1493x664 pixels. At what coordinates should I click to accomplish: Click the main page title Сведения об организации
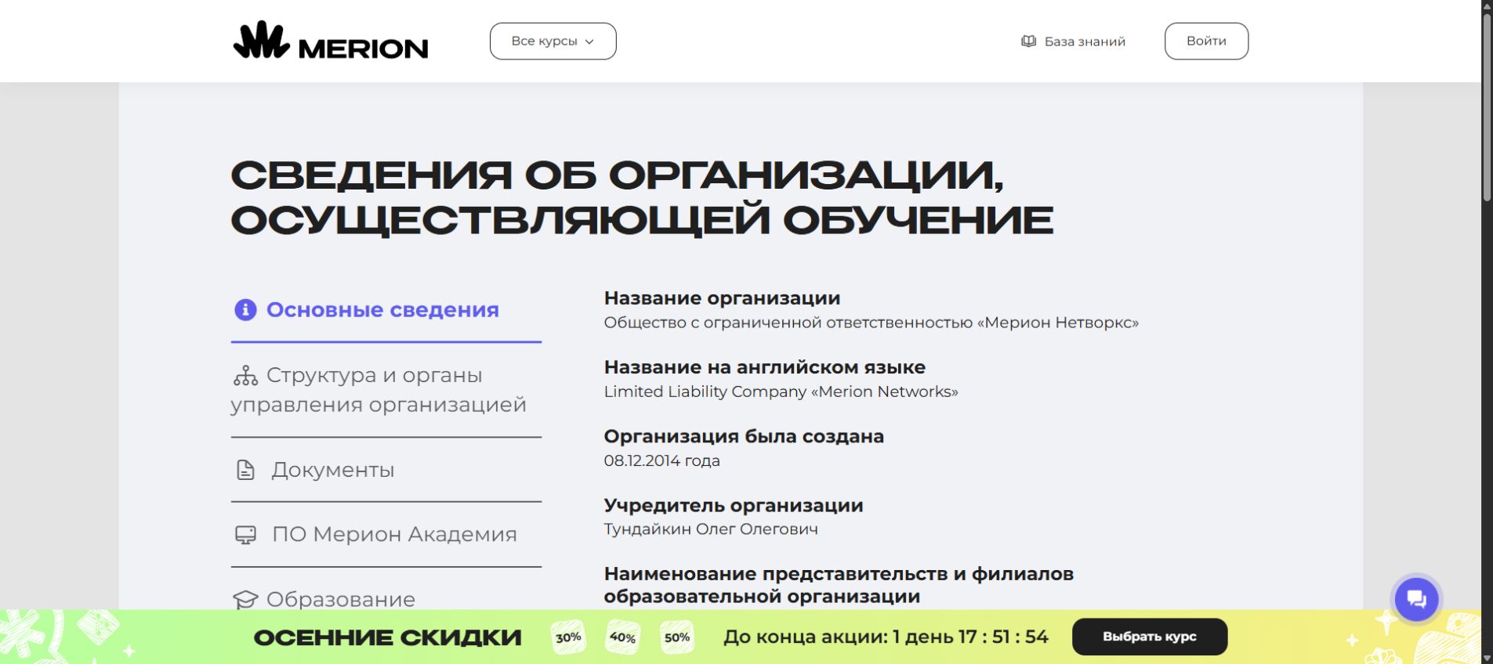[x=642, y=197]
